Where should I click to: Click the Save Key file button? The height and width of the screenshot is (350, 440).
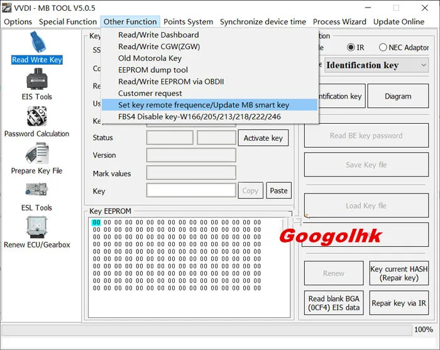click(x=366, y=165)
